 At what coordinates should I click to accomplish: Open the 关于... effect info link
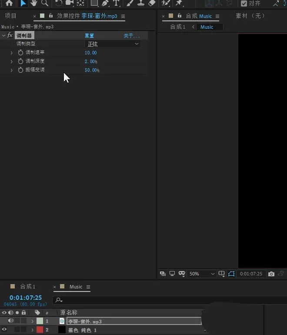pos(131,36)
